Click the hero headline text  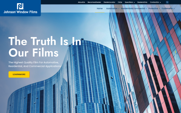45,47
